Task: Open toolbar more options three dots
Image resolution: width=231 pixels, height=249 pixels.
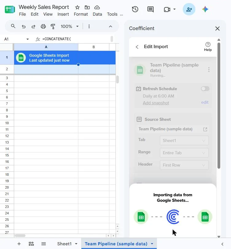Action: (89, 26)
